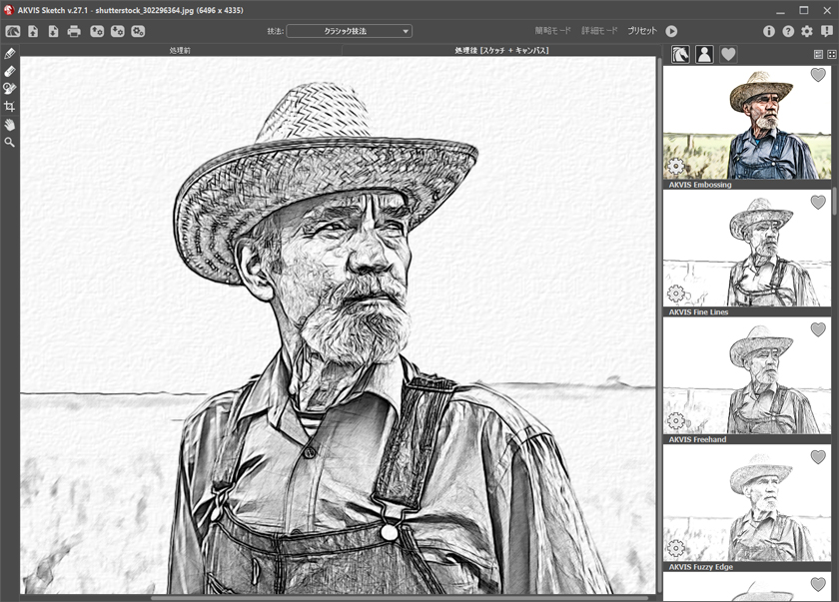Open the notifications exclamation icon
This screenshot has width=839, height=602.
coord(827,31)
